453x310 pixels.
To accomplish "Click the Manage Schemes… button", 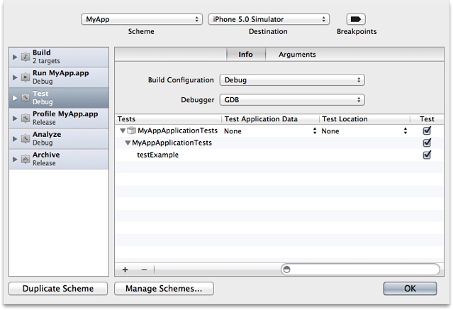I will click(x=164, y=289).
